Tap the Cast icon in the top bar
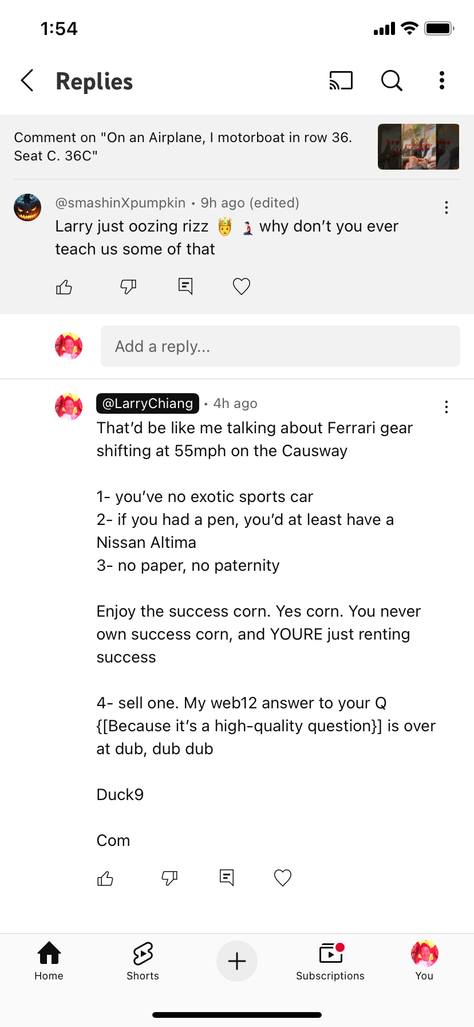This screenshot has width=474, height=1027. point(341,81)
